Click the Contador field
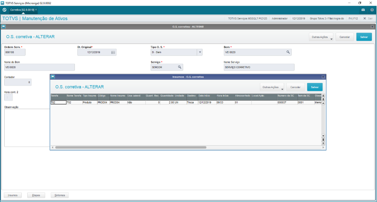Image resolution: width=377 pixels, height=202 pixels. tap(18, 82)
